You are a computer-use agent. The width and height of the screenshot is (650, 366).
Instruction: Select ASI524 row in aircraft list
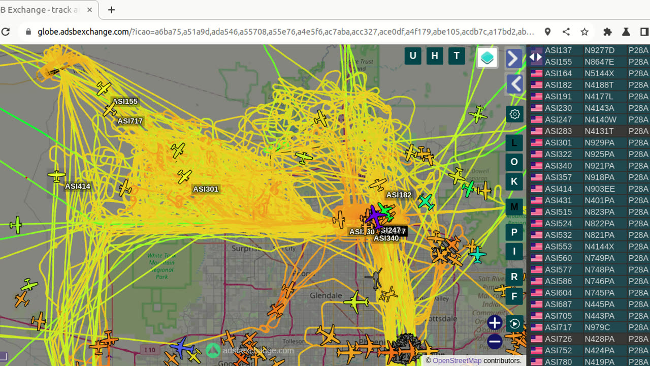pos(589,223)
